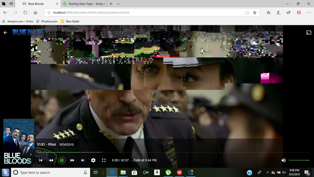This screenshot has width=314, height=177.
Task: Mute audio icon on Blue Bloods tab
Action: pos(24,4)
